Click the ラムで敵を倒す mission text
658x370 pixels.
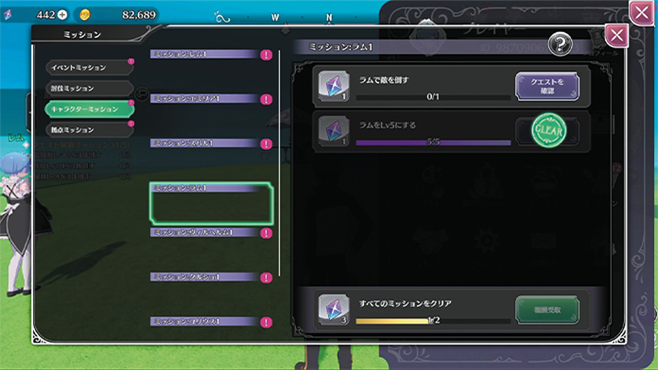coord(384,80)
